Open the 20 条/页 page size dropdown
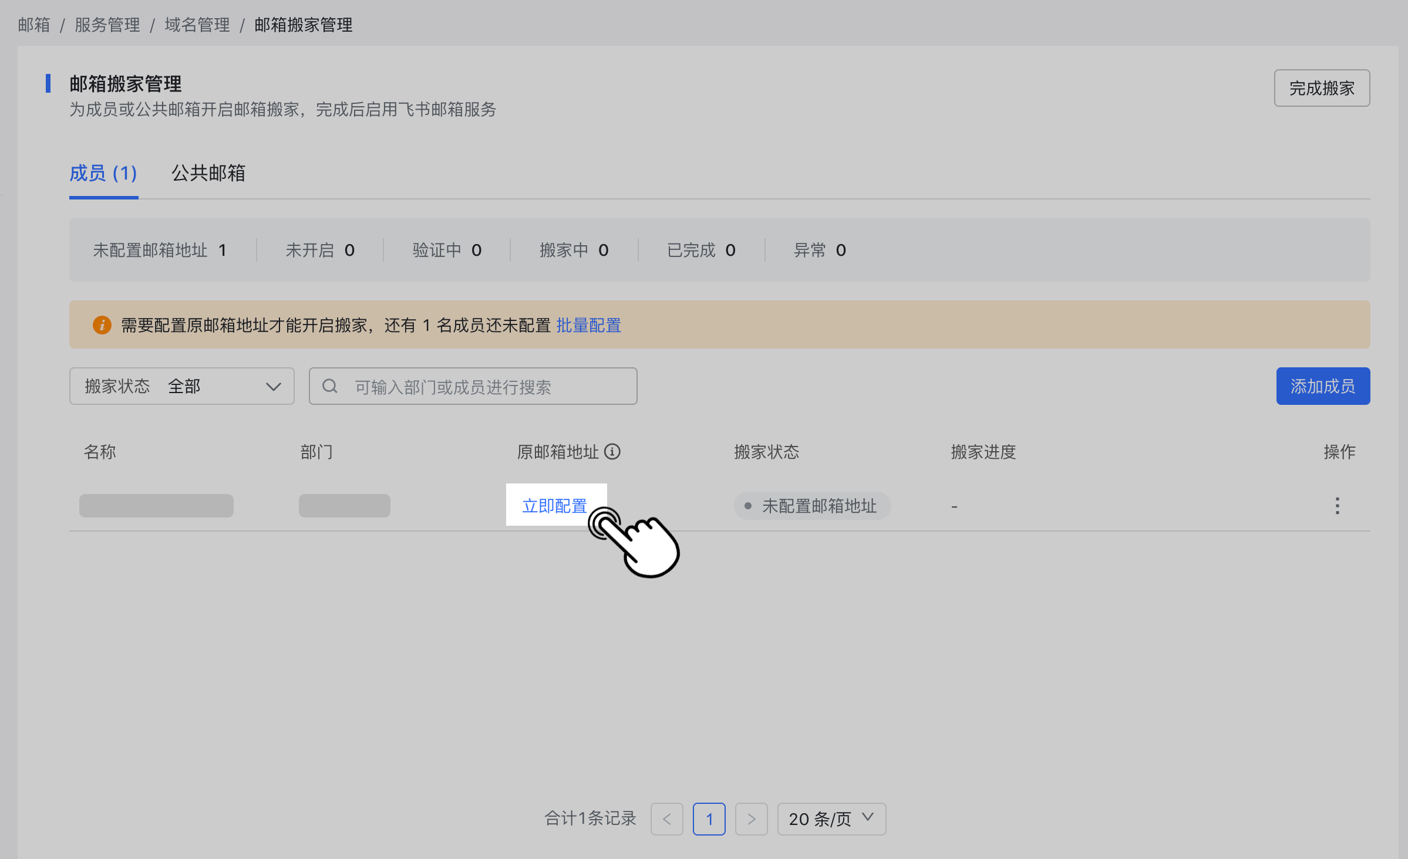The image size is (1408, 859). point(831,819)
